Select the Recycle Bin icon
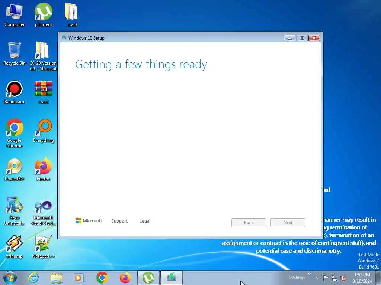Screen dimensions: 381x285 coord(15,54)
